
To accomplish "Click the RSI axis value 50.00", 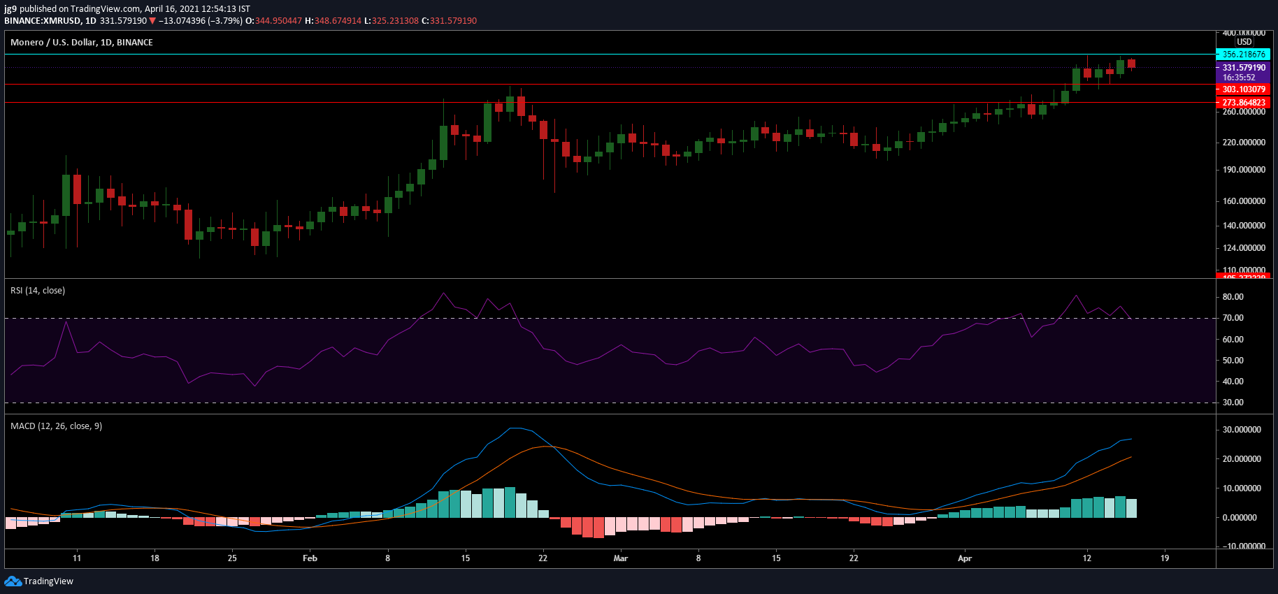I will [x=1233, y=361].
